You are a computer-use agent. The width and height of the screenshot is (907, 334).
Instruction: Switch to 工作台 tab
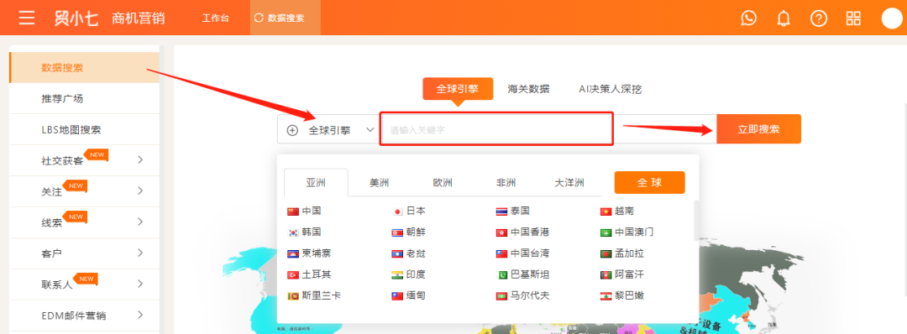pos(216,18)
